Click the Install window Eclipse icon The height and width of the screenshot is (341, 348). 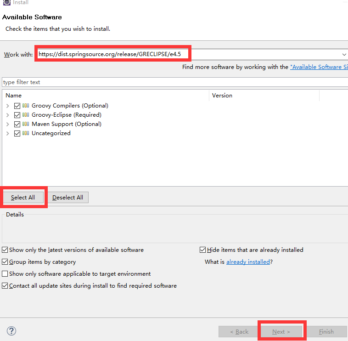(x=7, y=2)
